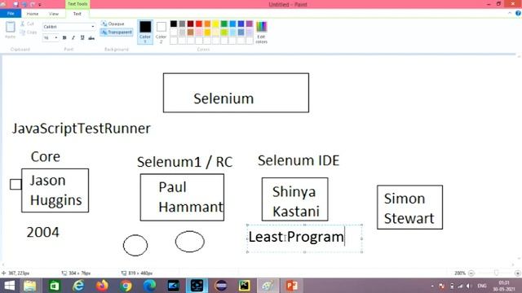The width and height of the screenshot is (522, 293).
Task: Select the Color 1 button
Action: (145, 32)
